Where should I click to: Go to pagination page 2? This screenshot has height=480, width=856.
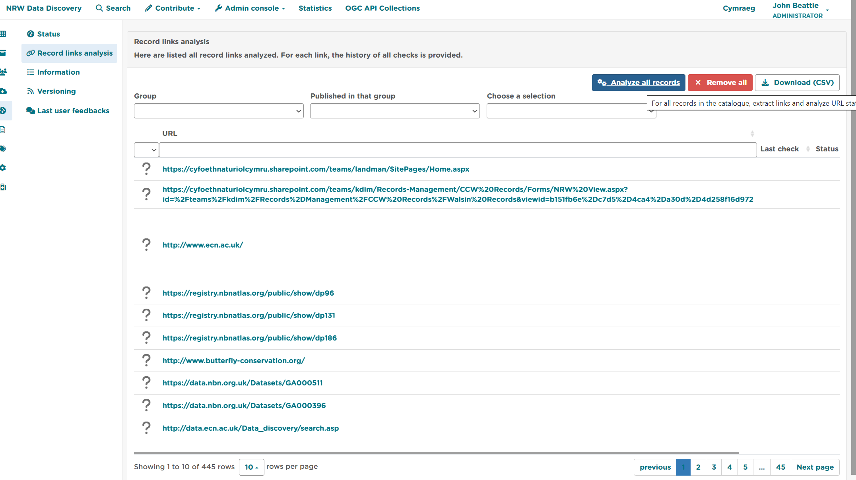698,467
